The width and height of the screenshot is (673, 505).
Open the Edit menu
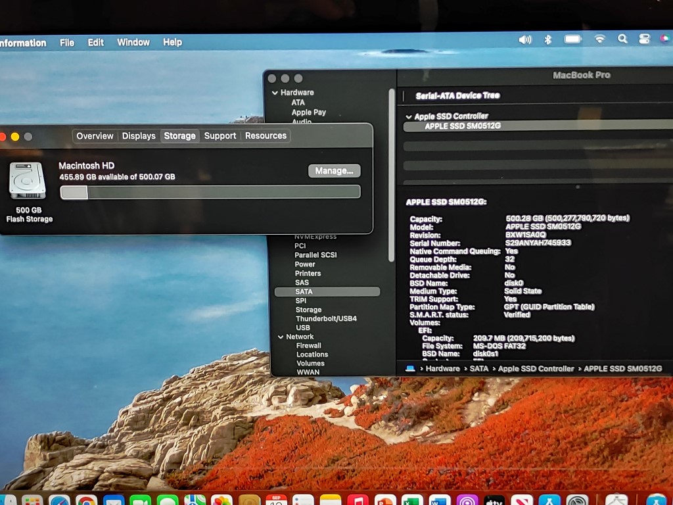(96, 43)
